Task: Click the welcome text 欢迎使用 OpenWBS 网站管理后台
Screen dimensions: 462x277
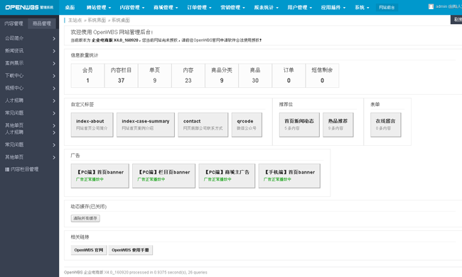Action: point(112,33)
